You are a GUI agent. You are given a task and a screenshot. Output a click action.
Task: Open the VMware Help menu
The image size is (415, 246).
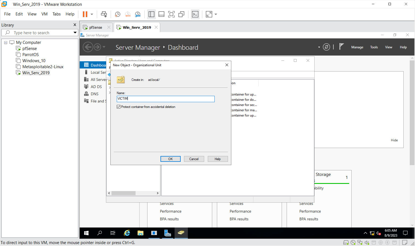coord(70,14)
